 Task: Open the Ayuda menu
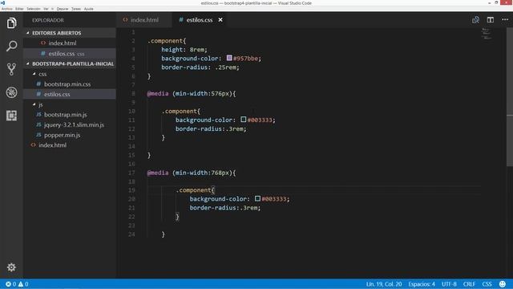[89, 9]
